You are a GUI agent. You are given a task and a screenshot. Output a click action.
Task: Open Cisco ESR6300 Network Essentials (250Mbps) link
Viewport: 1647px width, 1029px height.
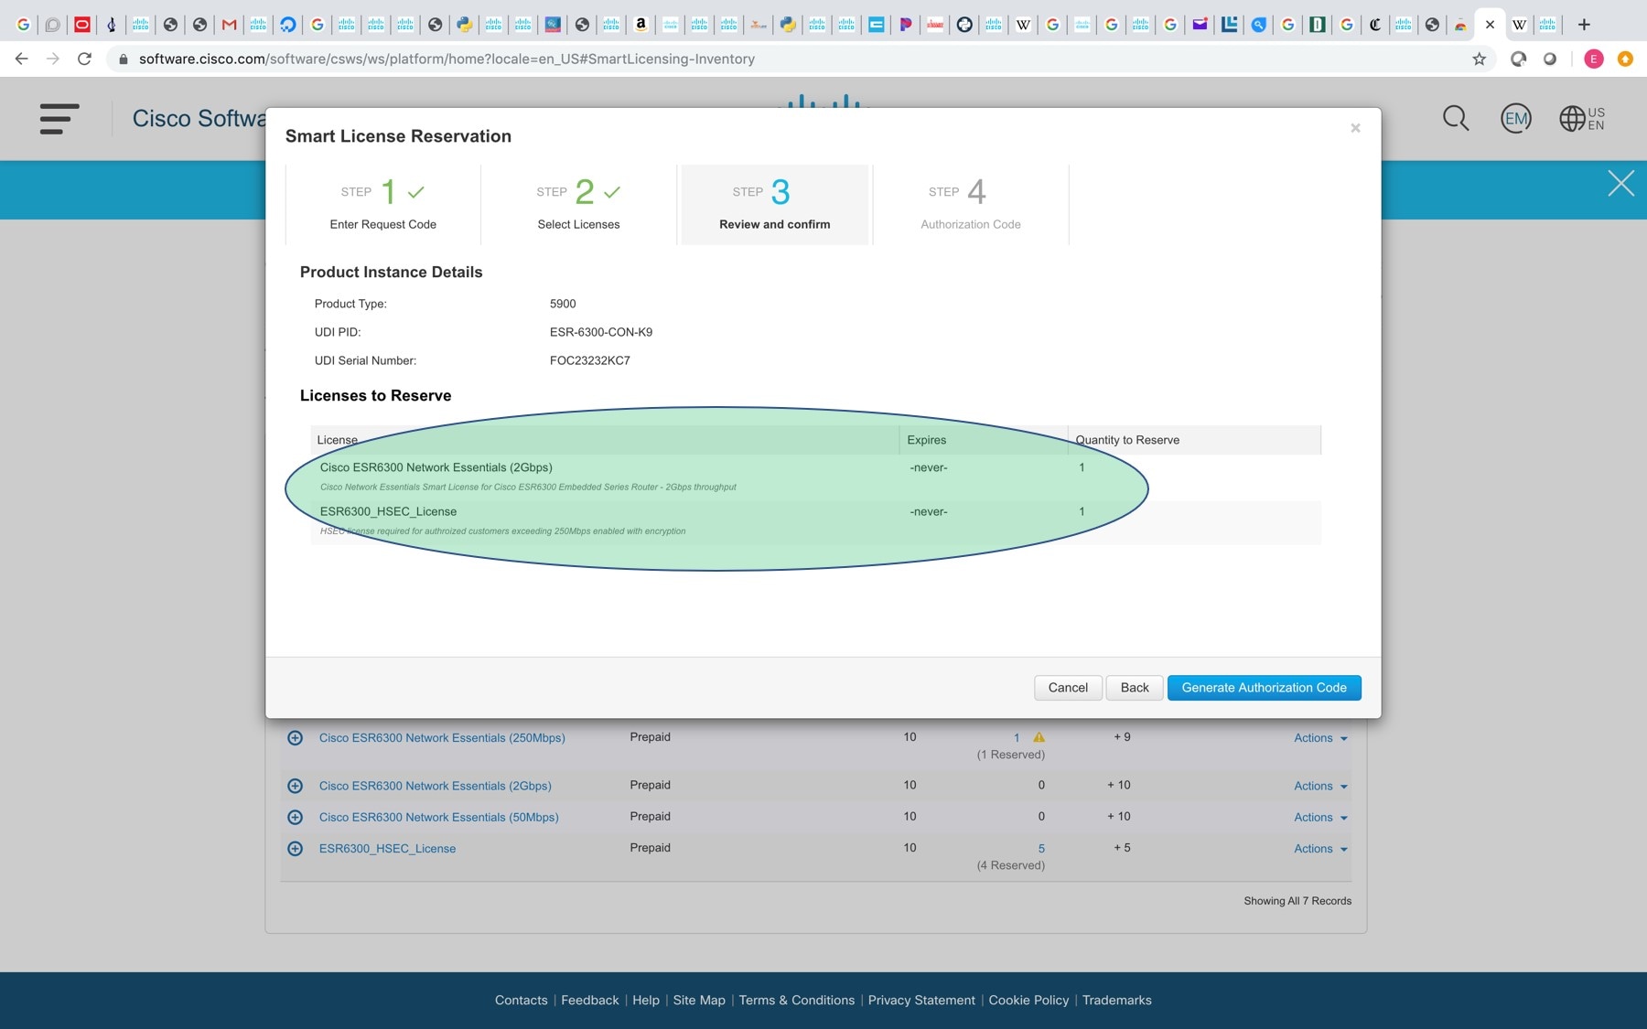[x=442, y=738]
